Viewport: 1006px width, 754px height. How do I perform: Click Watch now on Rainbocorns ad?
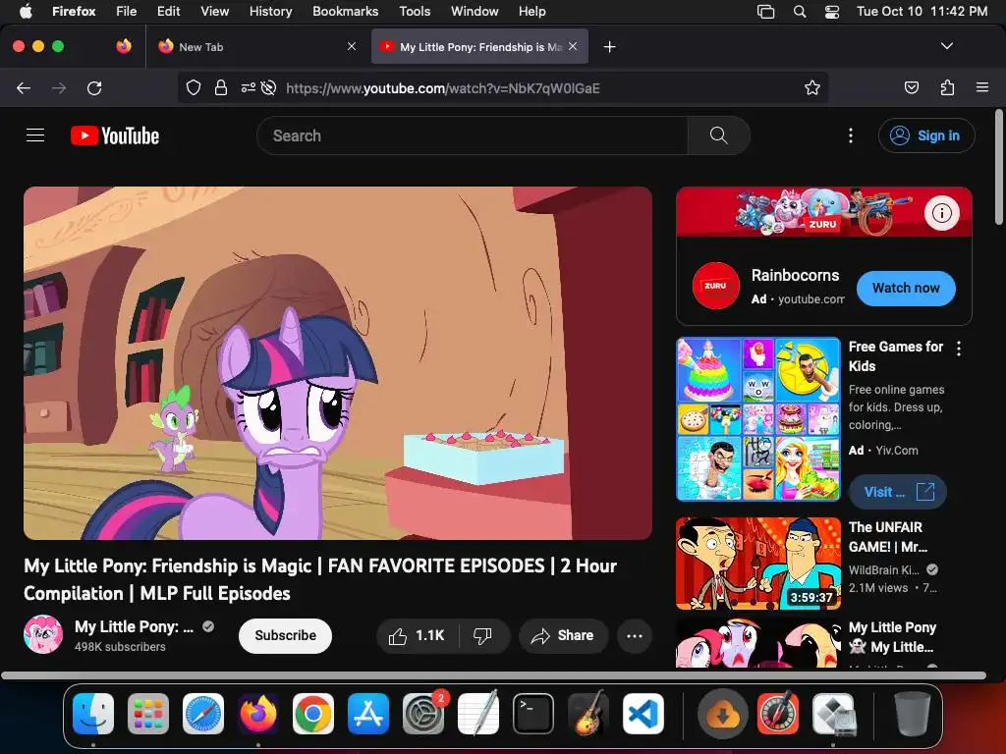[905, 288]
